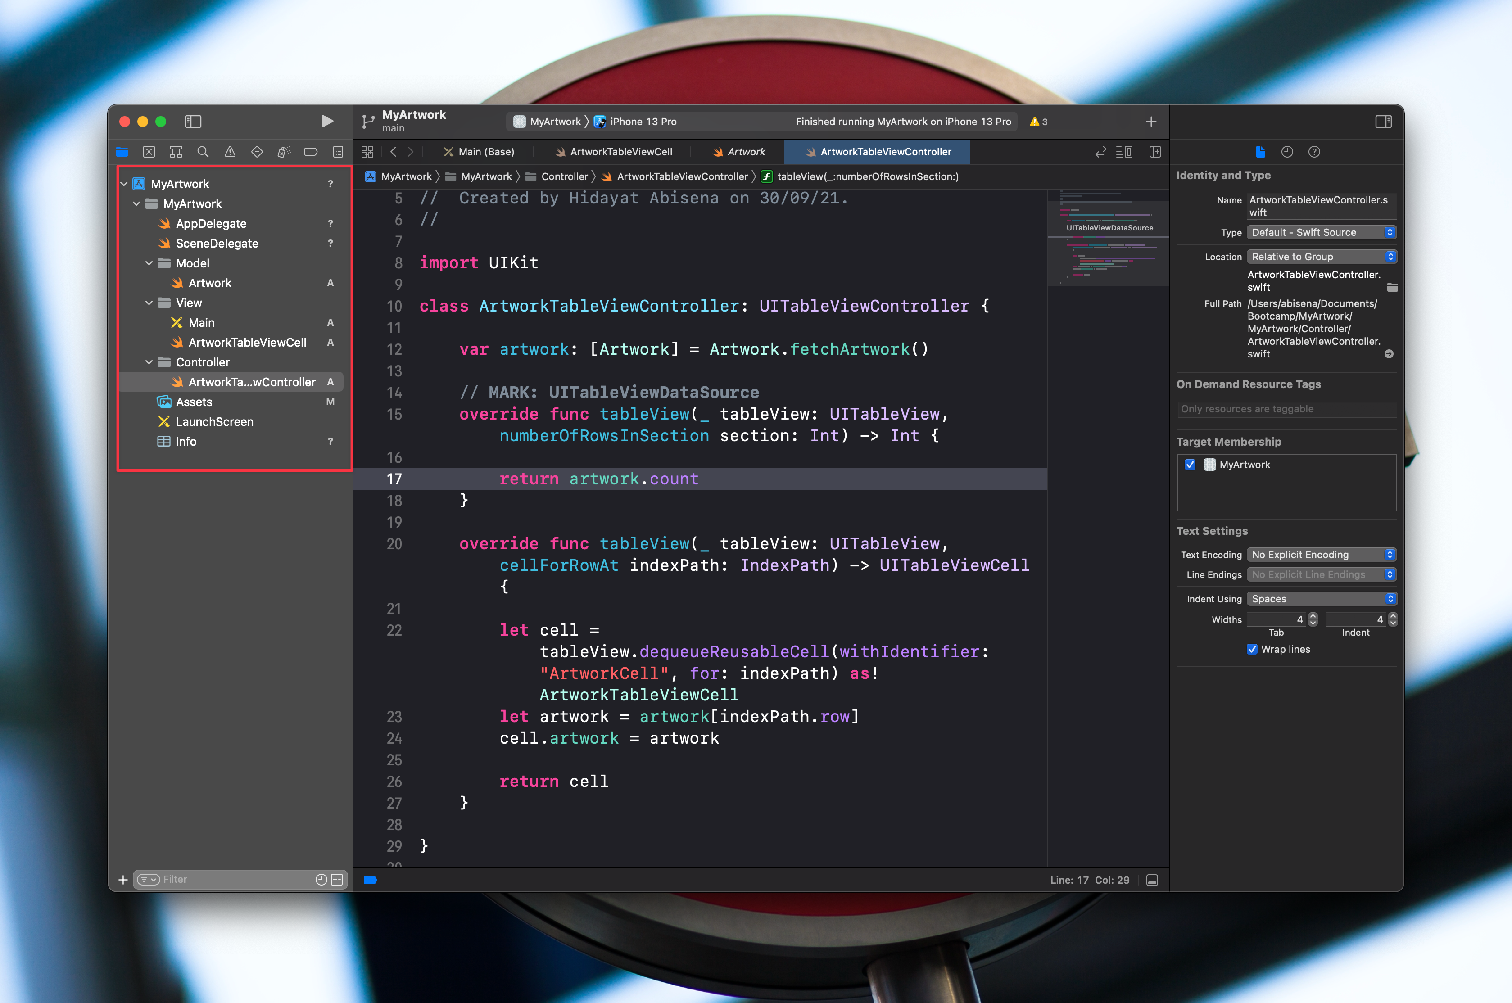Run the MyArtwork app with Play button

[x=327, y=122]
